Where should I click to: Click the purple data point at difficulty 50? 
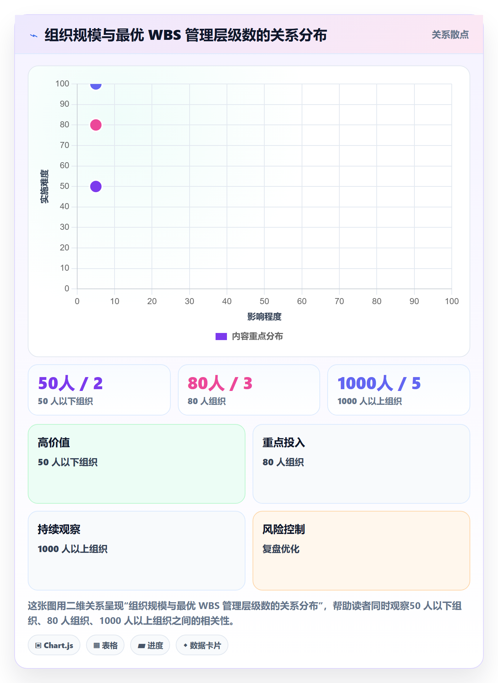point(96,186)
